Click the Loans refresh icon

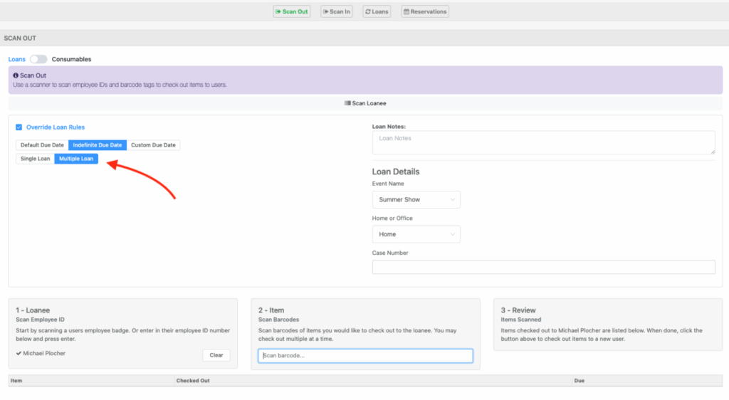click(x=368, y=11)
